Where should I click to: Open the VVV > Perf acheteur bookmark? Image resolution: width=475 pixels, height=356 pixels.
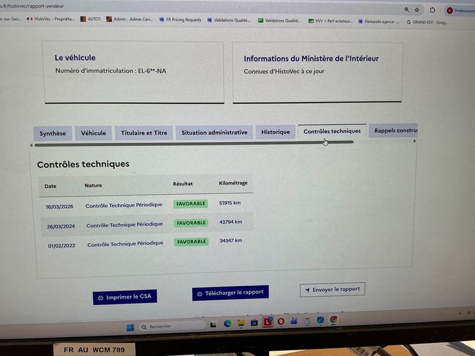pyautogui.click(x=331, y=21)
